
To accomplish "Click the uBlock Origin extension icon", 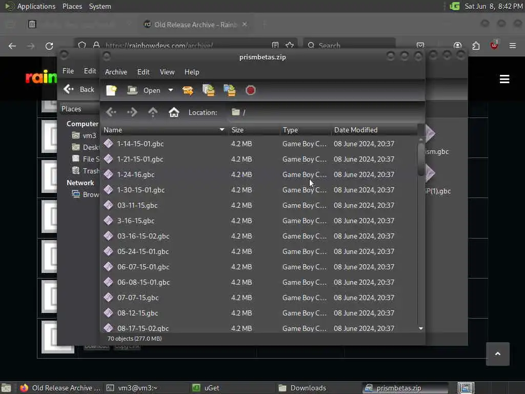I will click(x=494, y=46).
